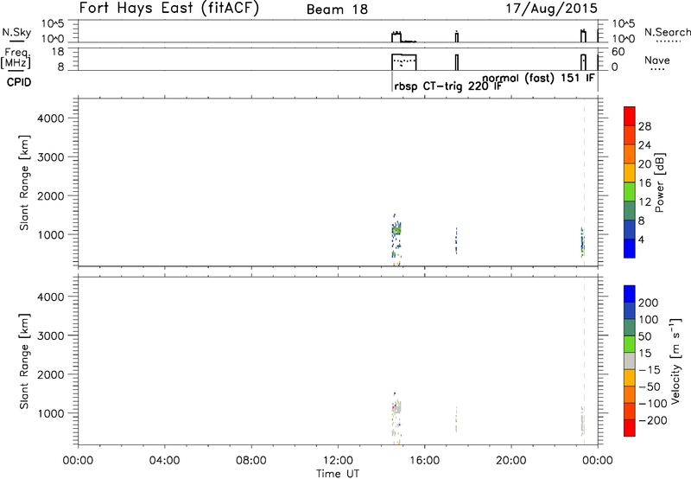Click 'Slant Range [km]' label of power panel
The image size is (691, 479).
(x=24, y=182)
